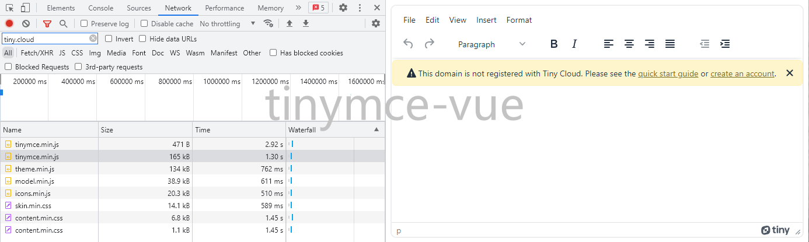Open the editor Format menu
Screen dimensions: 809x242
(519, 20)
